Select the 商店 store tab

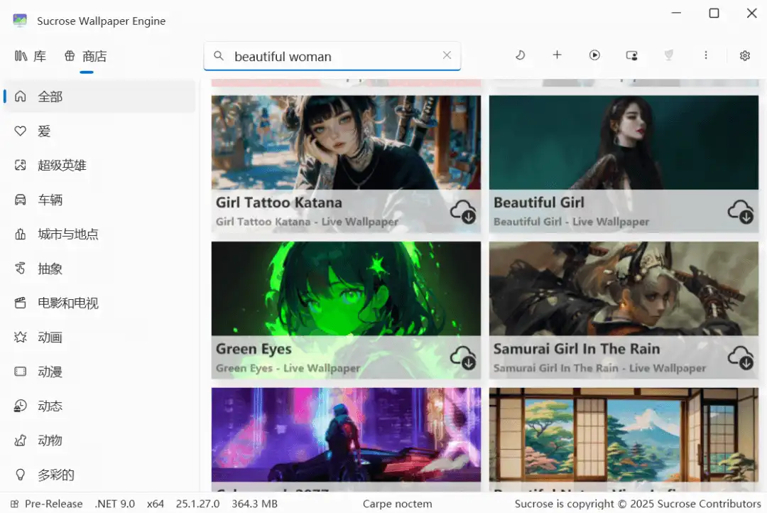tap(86, 56)
